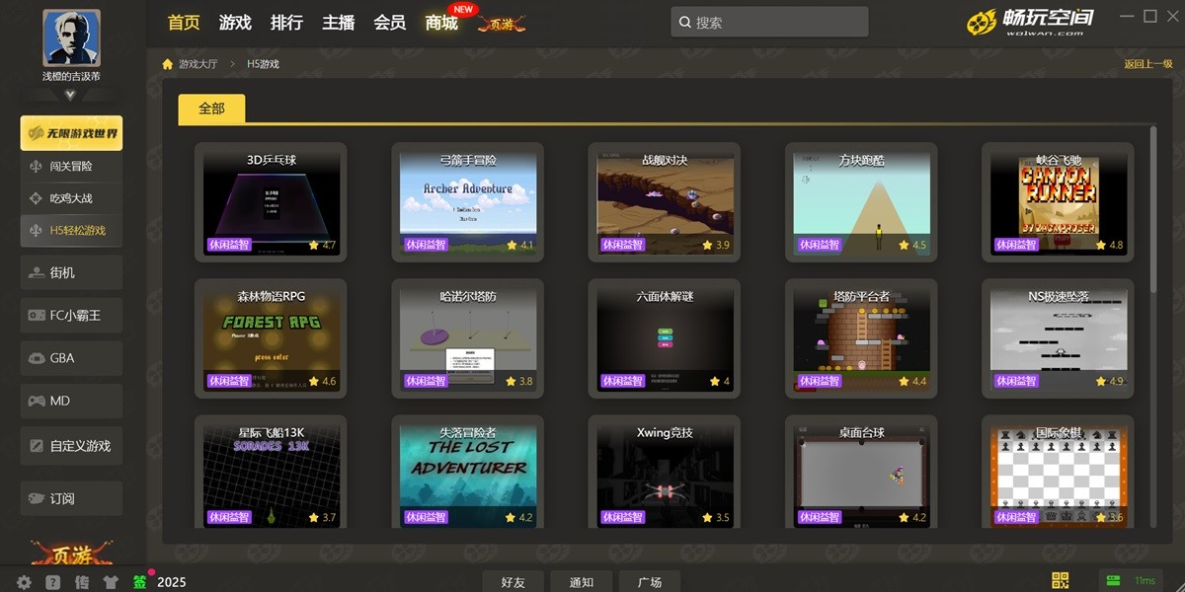This screenshot has height=592, width=1185.
Task: Open the 街机 arcade category
Action: pyautogui.click(x=71, y=272)
